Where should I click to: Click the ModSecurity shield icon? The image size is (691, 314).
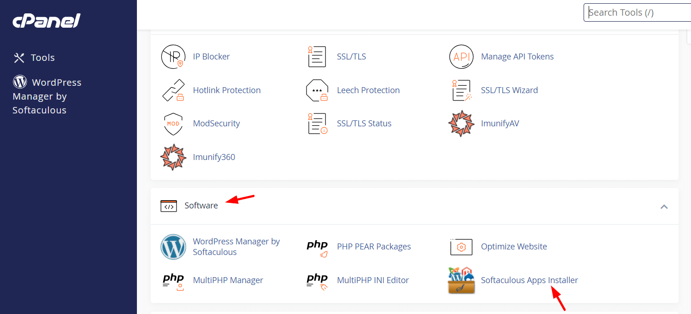point(173,124)
